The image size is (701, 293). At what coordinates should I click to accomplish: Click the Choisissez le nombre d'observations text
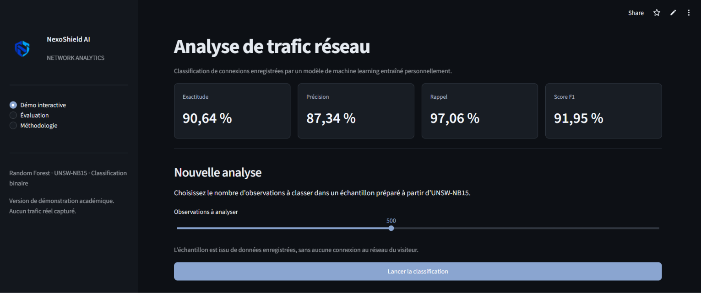point(322,193)
